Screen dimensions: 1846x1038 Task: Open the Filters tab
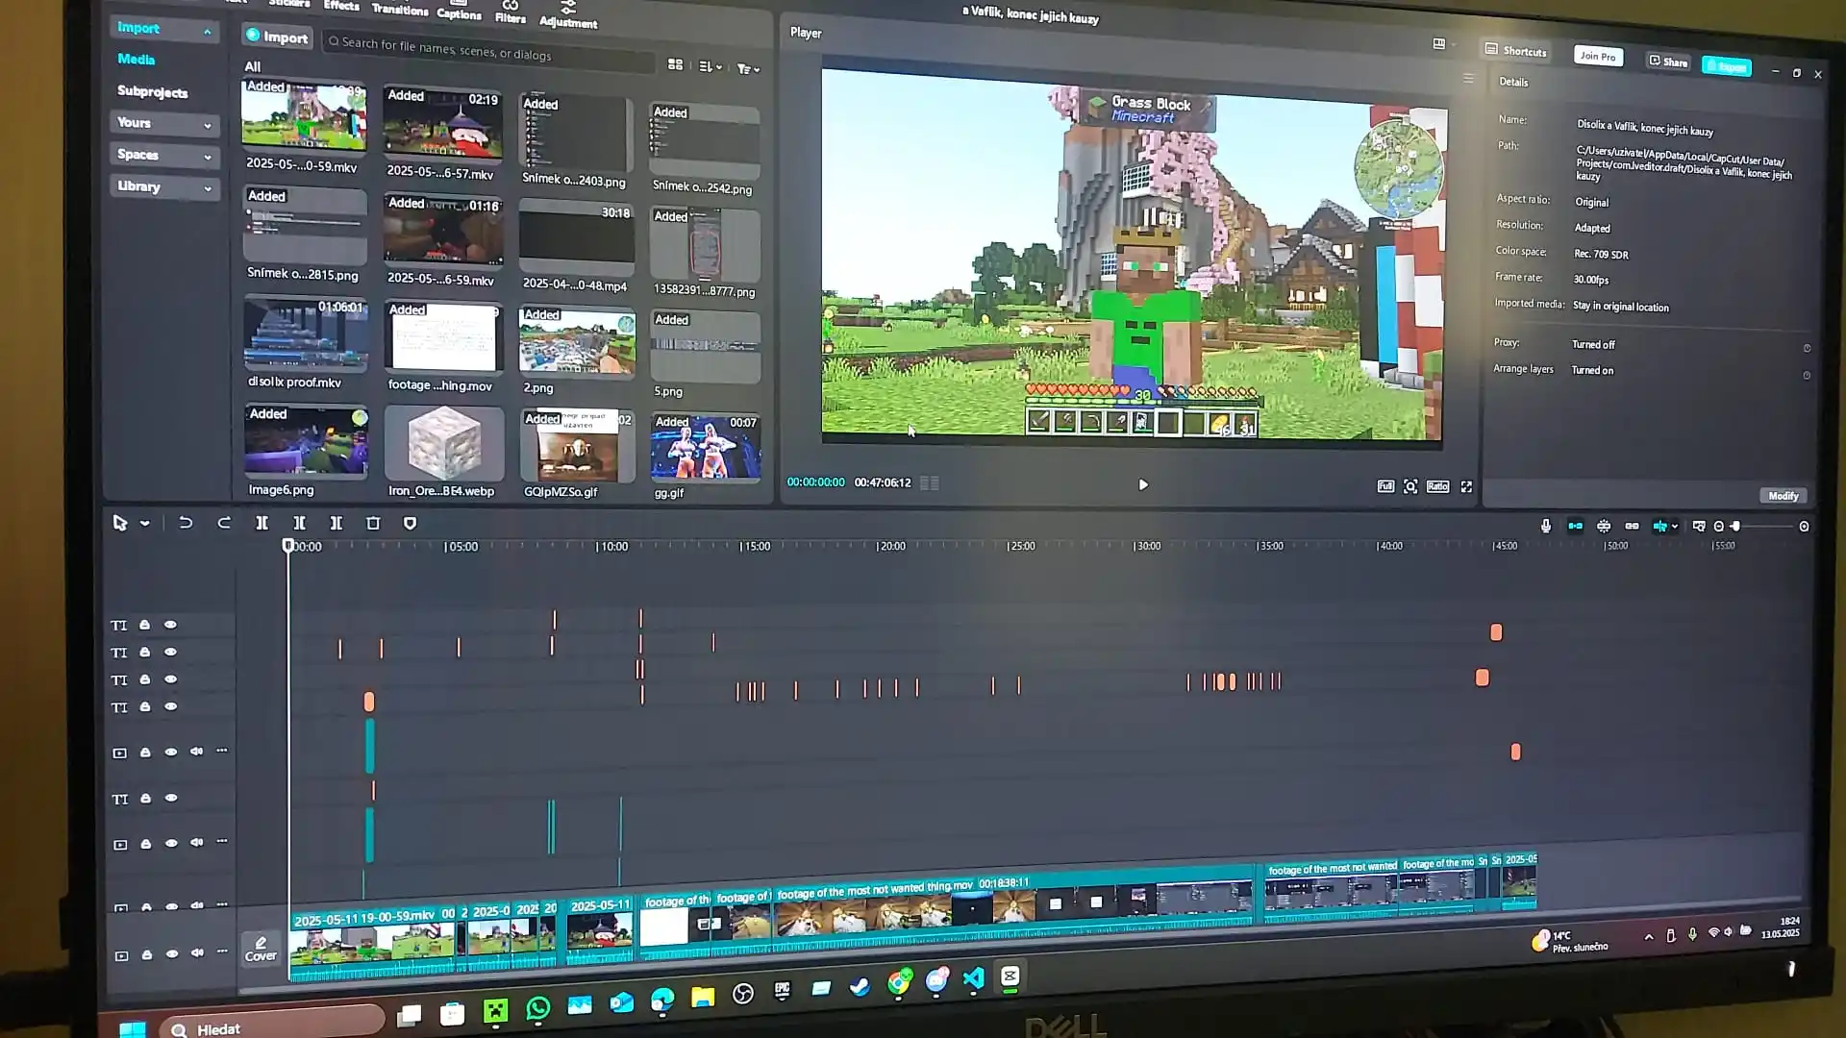point(511,13)
